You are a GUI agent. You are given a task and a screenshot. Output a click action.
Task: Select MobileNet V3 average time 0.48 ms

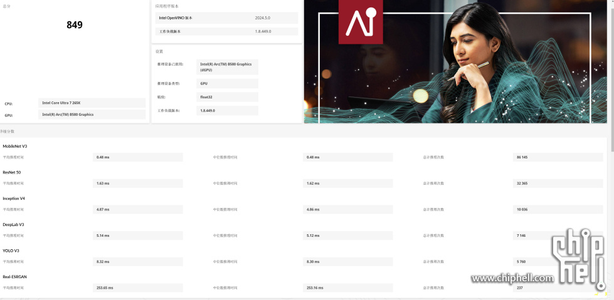coord(138,157)
